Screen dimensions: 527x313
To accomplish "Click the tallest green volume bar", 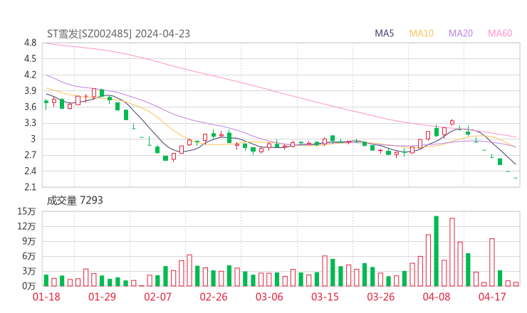I will click(437, 251).
